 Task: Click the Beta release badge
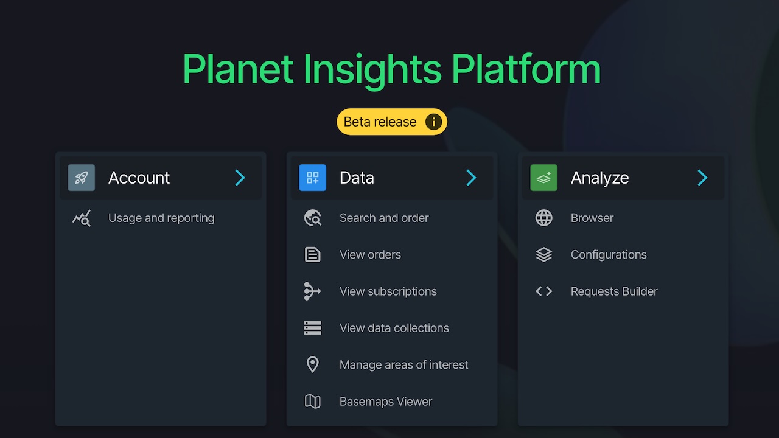click(x=392, y=122)
